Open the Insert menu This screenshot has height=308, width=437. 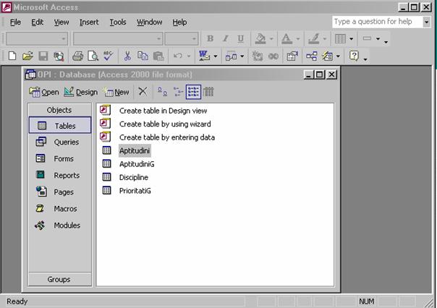[89, 22]
